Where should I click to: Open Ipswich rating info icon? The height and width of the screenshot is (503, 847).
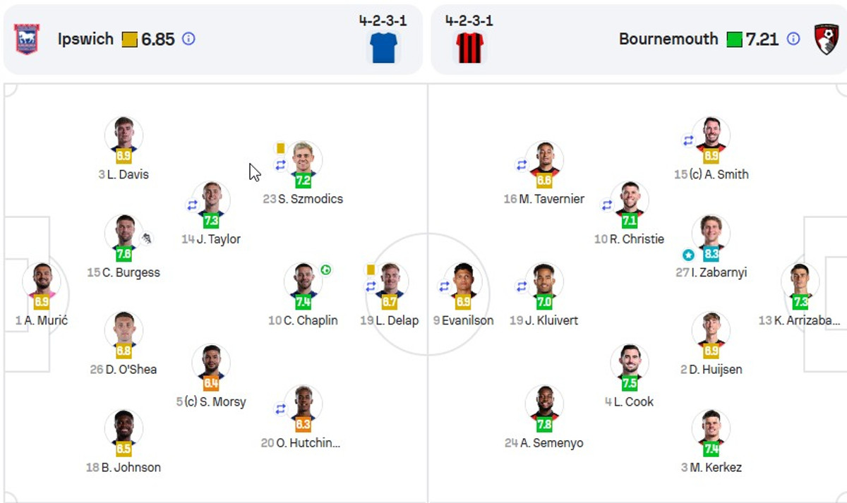pos(188,39)
